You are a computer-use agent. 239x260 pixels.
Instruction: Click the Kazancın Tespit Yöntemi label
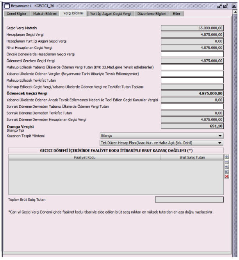coord(25,136)
